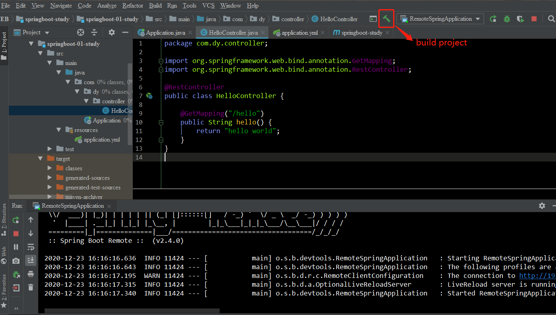Click the springboot-study breadcrumb

coord(42,19)
